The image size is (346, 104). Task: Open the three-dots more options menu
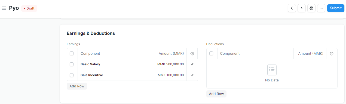(321, 8)
